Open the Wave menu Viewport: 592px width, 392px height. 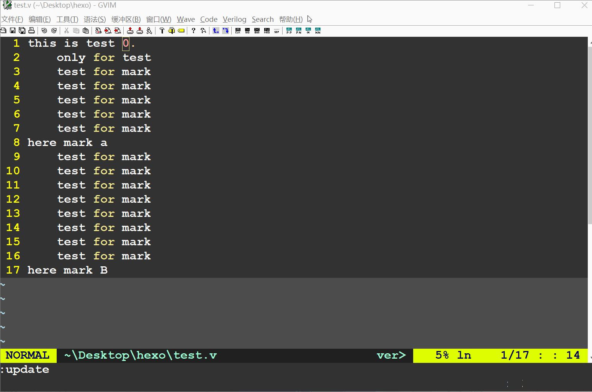pyautogui.click(x=186, y=20)
